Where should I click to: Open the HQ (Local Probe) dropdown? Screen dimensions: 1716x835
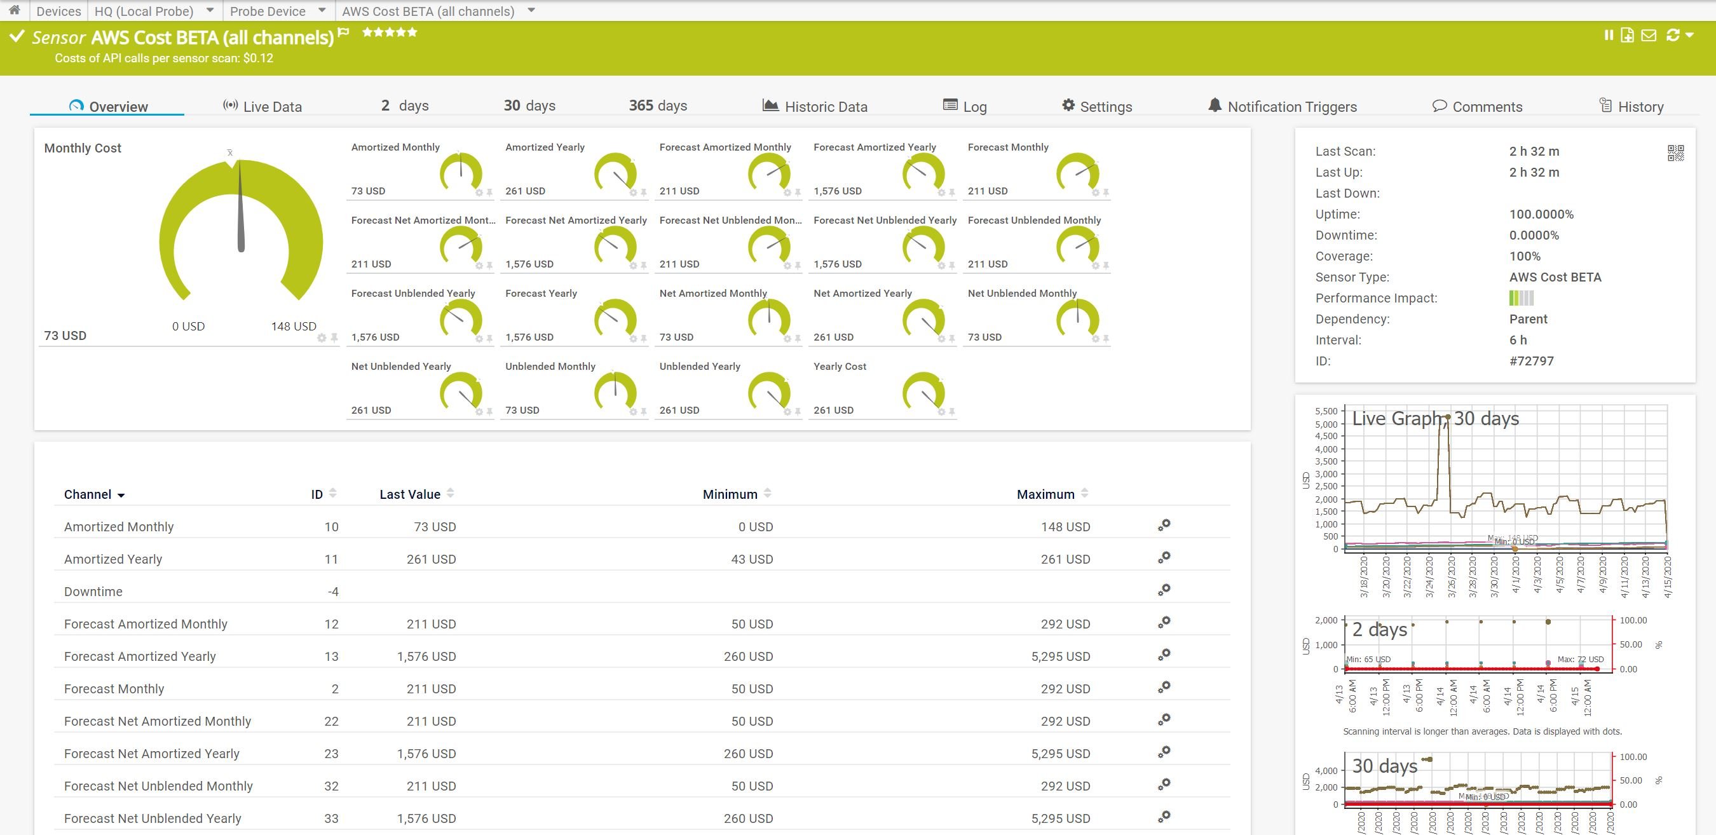[x=210, y=11]
